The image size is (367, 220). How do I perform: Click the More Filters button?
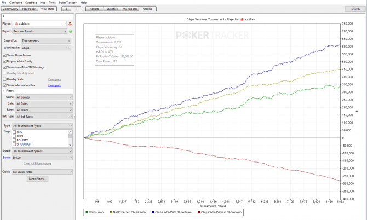37,179
